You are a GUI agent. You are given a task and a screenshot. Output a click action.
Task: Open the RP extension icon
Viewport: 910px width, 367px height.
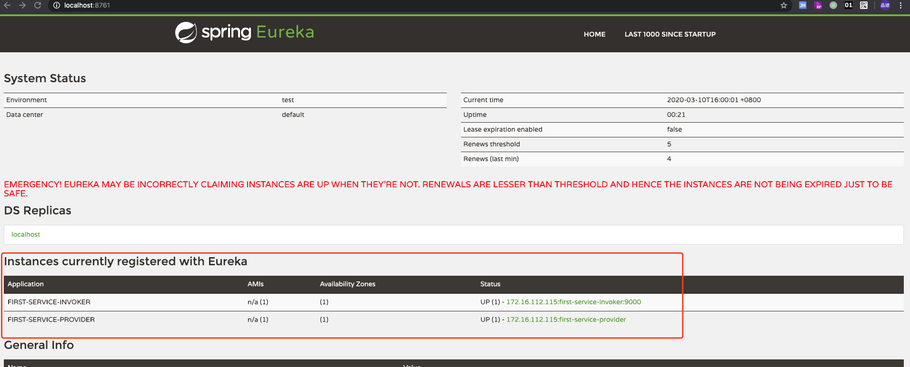click(818, 5)
